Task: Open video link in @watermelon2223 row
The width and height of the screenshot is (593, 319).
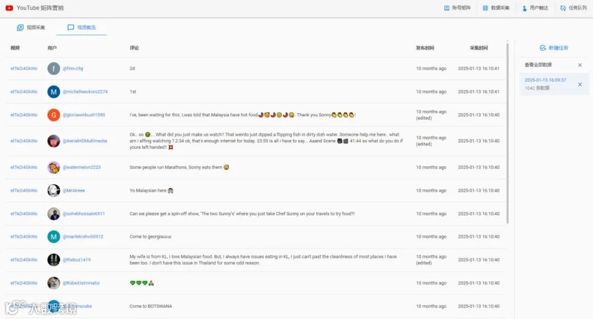Action: (24, 167)
